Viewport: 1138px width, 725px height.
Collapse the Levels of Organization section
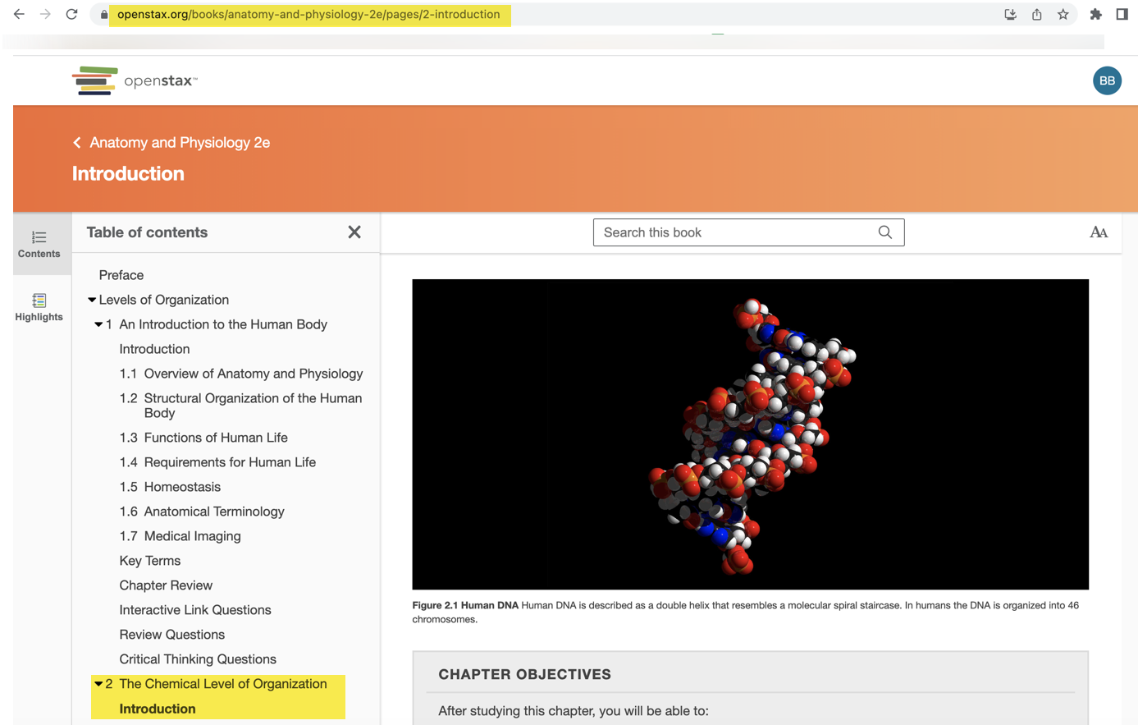[92, 300]
